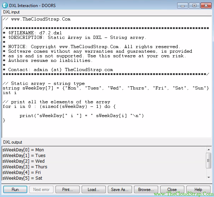Click output line 'sWeekDay[0] = Mon'

[23, 150]
